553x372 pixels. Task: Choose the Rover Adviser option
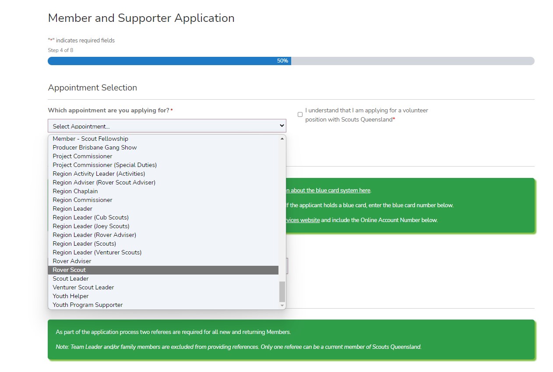pos(163,261)
